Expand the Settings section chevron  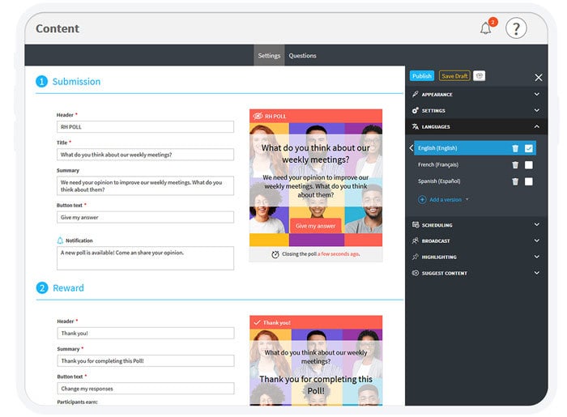coord(536,110)
